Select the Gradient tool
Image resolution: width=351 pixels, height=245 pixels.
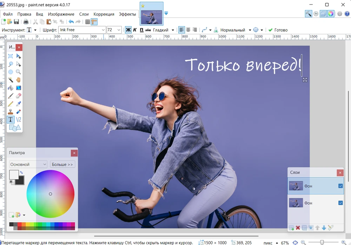click(x=19, y=88)
